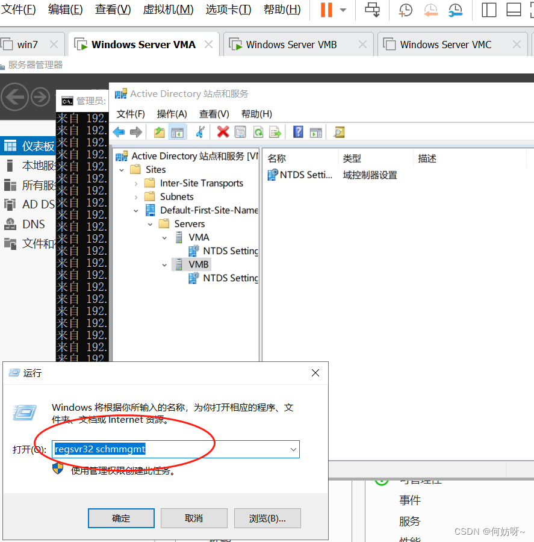Click the blue Back arrow in toolbar
Viewport: 534px width, 542px height.
(119, 132)
